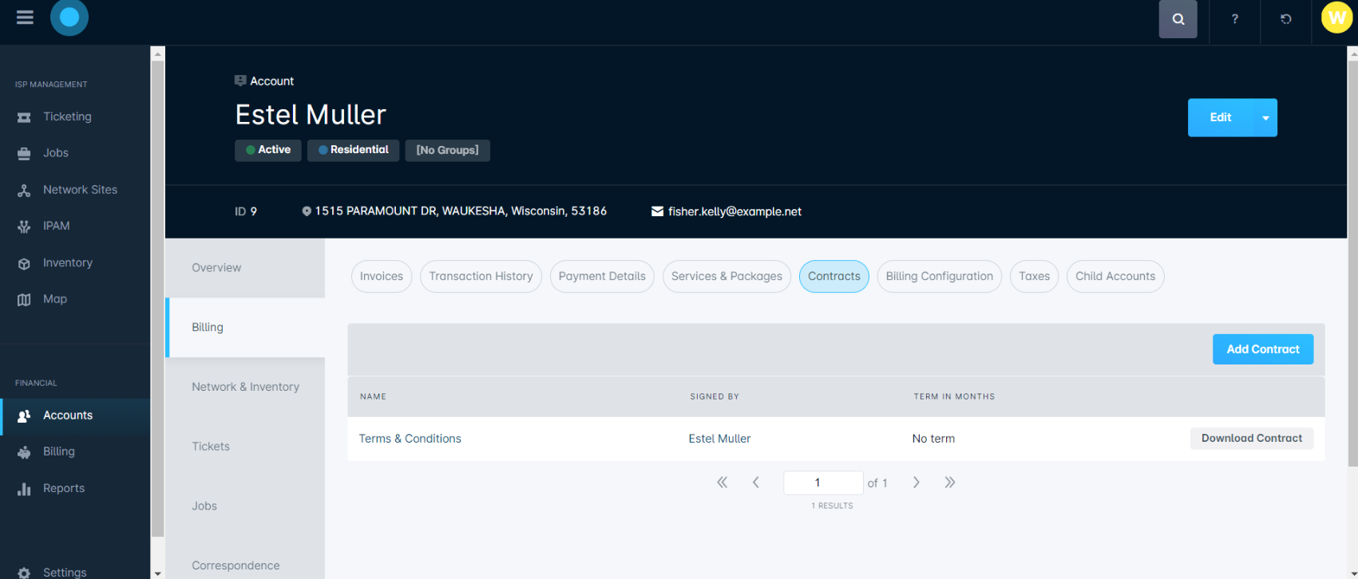1358x579 pixels.
Task: Select the Billing section in account menu
Action: [245, 328]
